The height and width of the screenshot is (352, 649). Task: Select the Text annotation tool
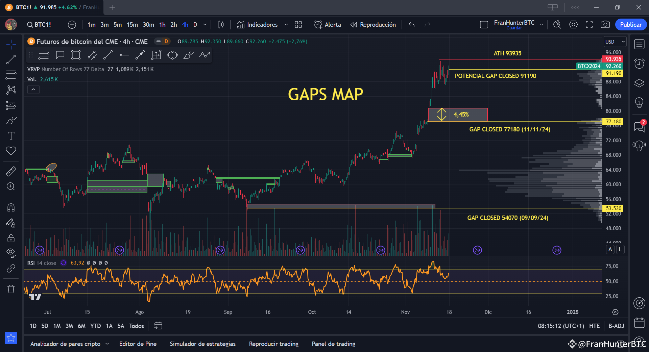11,136
